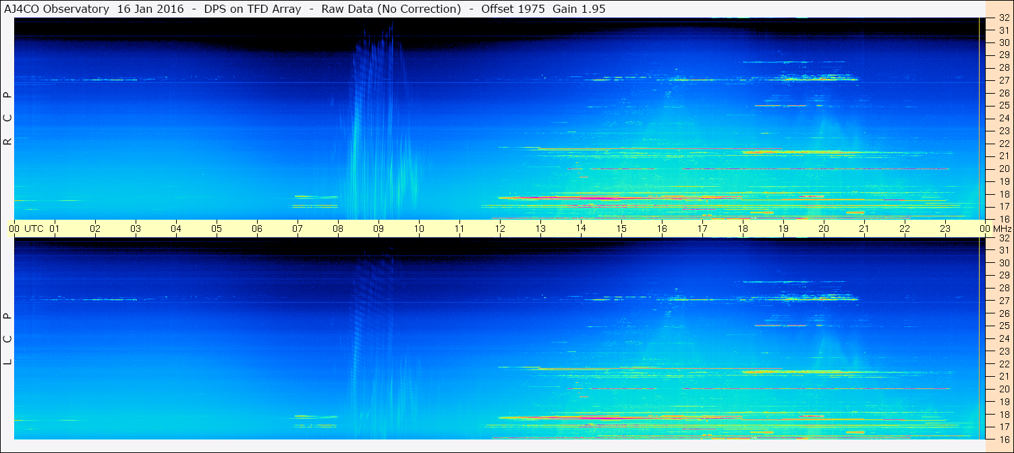Click the 22 MHz label on LCP frequency scale
The image size is (1014, 453).
pyautogui.click(x=1004, y=364)
